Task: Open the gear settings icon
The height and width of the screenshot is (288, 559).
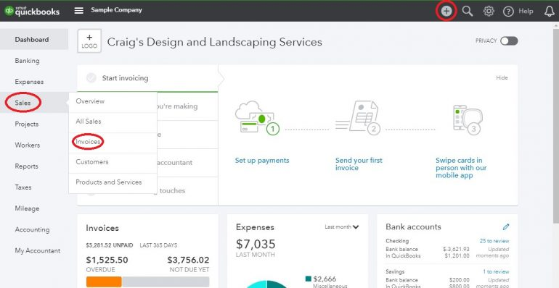Action: [489, 11]
